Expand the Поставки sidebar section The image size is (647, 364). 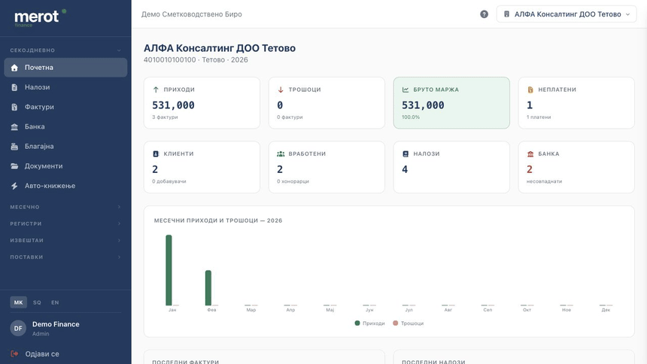pyautogui.click(x=65, y=256)
